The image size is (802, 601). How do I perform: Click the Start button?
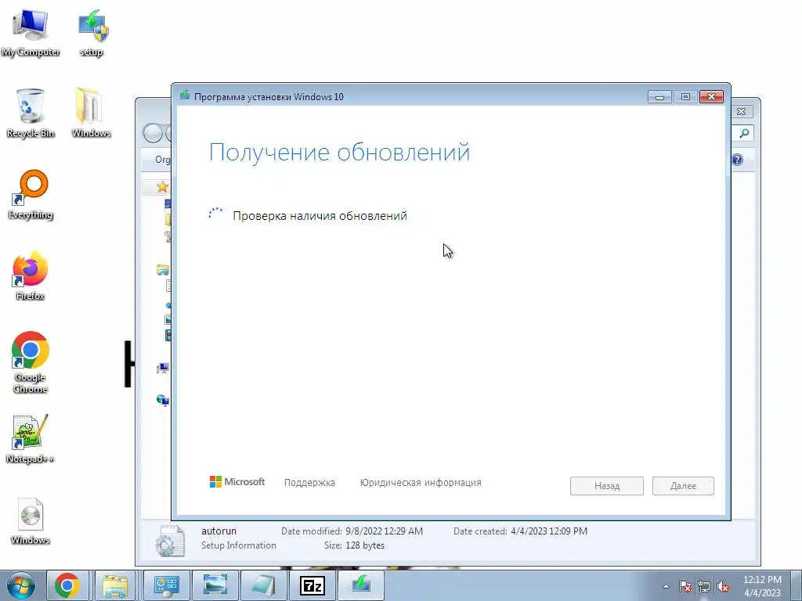pos(20,585)
